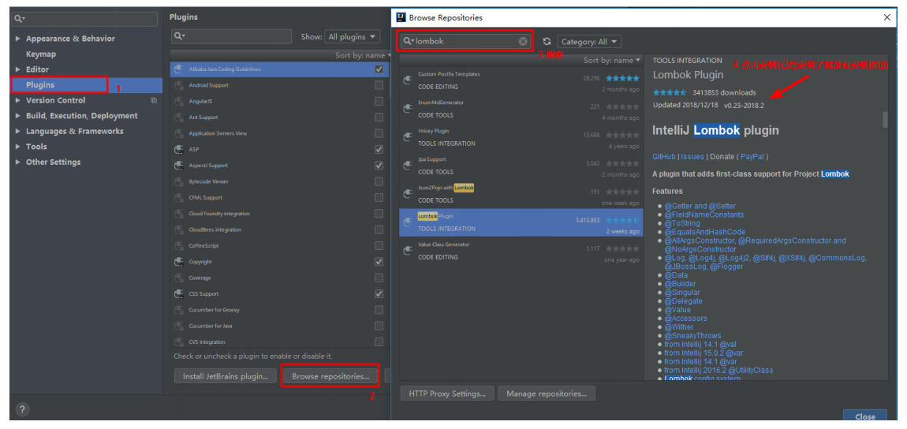The width and height of the screenshot is (907, 429).
Task: Click plugin icon beside Bytecode Viewer
Action: 179,181
